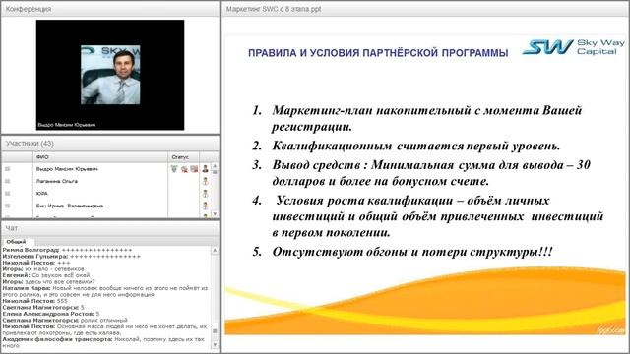The width and height of the screenshot is (630, 354).
Task: Select participant name Выдро Максим Юрьевич in list
Action: 67,169
